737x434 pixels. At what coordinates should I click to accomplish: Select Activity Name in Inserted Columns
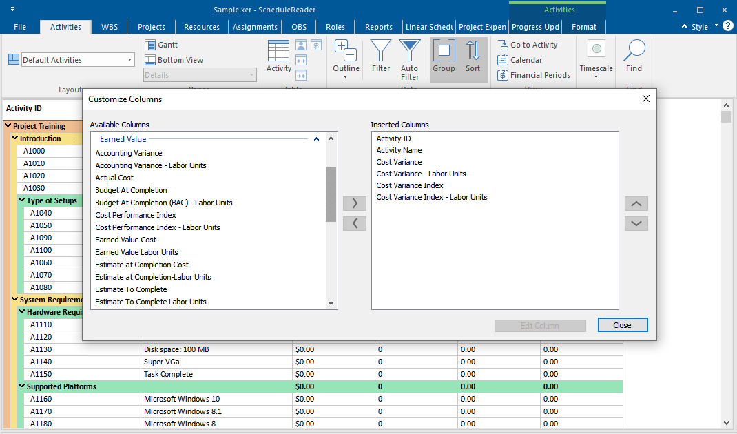(x=399, y=150)
